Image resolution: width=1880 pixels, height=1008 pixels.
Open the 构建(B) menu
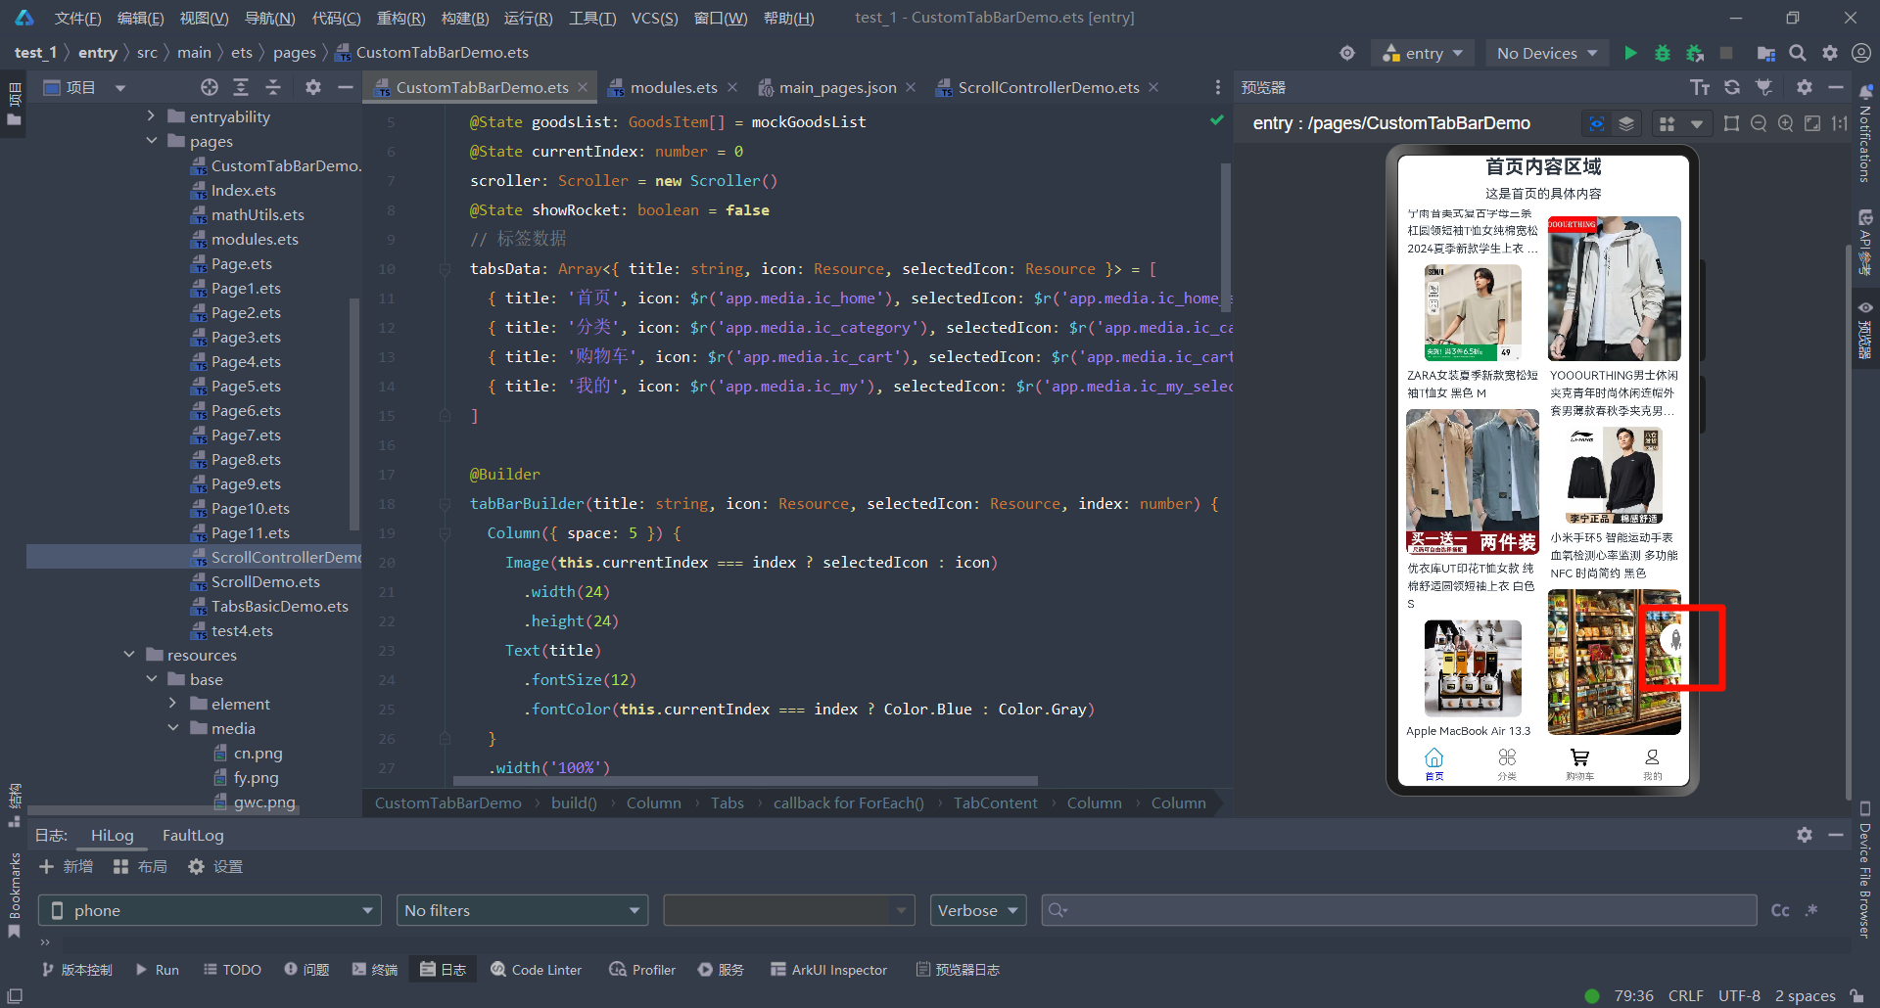click(x=464, y=18)
